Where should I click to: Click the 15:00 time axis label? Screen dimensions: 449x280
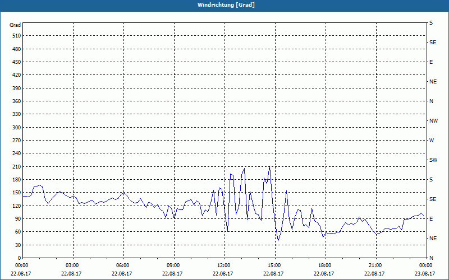(275, 265)
